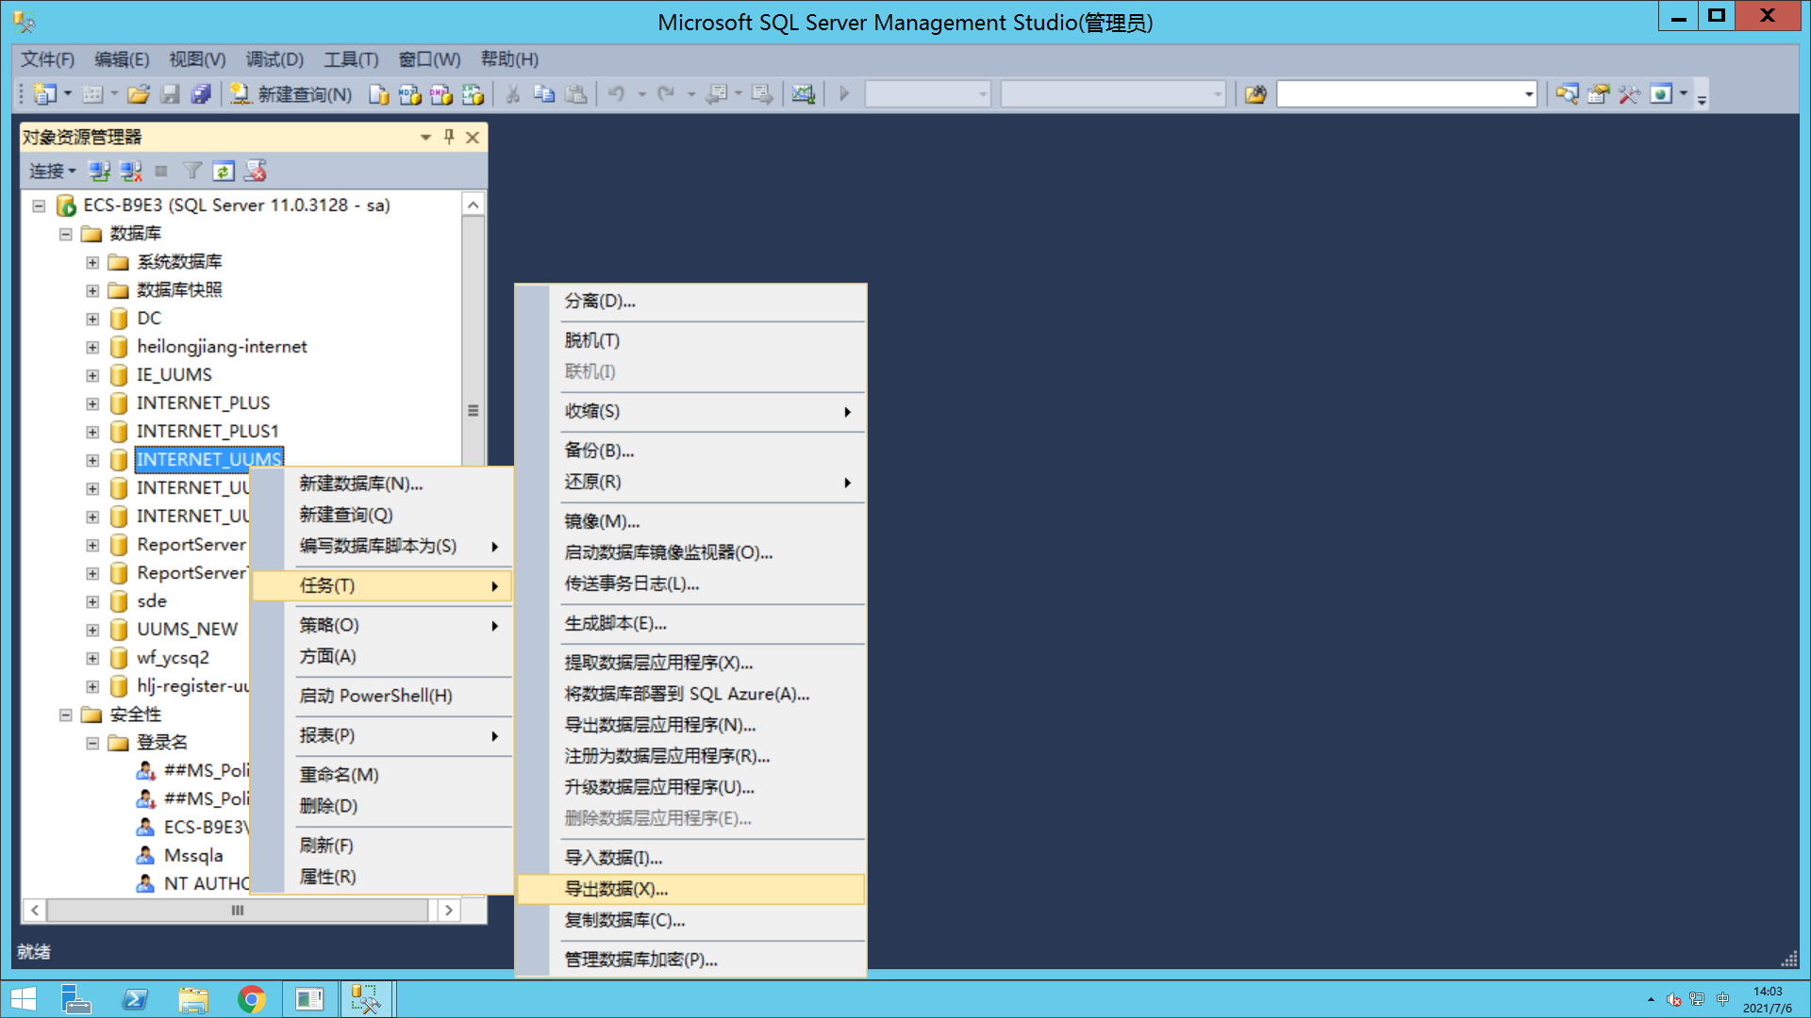This screenshot has height=1018, width=1811.
Task: Click 属性(R) in the context menu
Action: tap(327, 877)
